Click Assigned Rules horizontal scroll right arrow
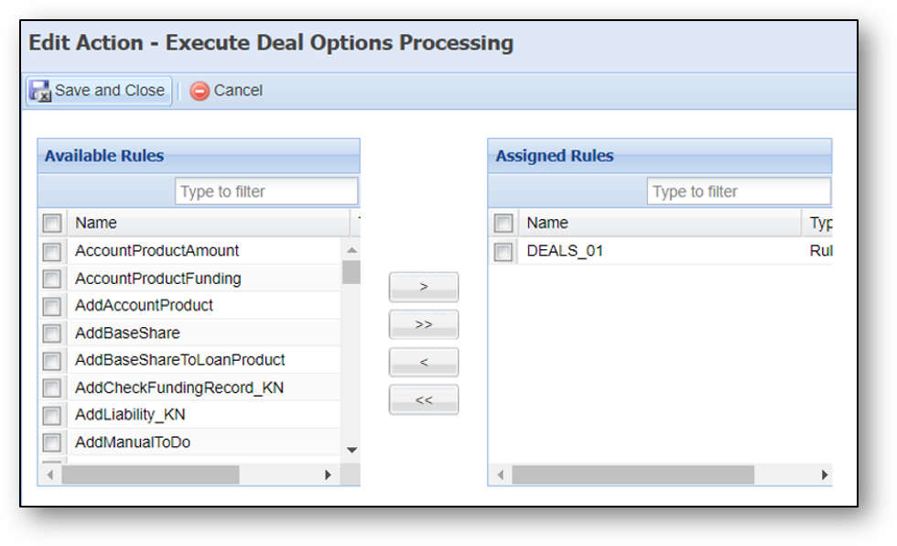 (x=825, y=475)
